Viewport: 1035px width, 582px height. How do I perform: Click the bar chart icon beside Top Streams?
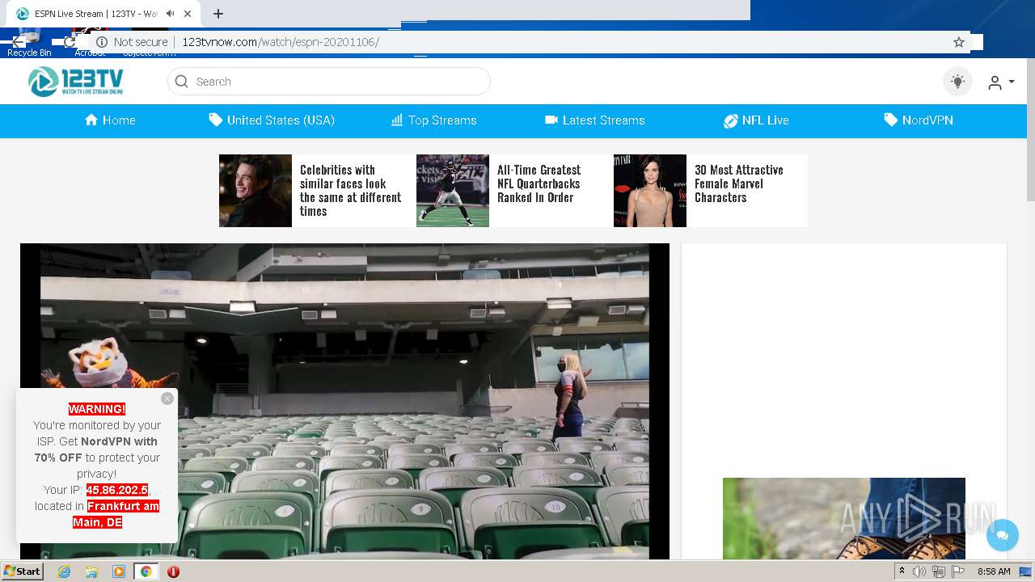[x=397, y=120]
